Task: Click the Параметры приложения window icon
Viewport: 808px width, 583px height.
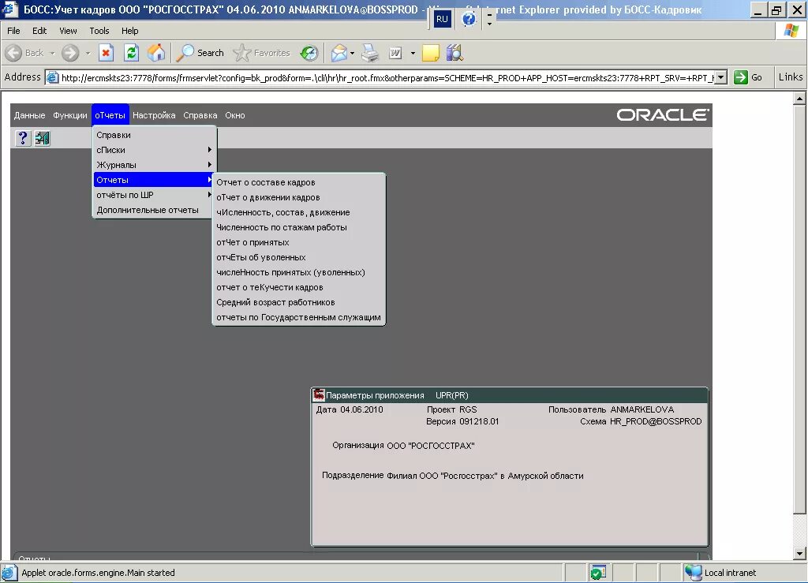Action: [319, 395]
